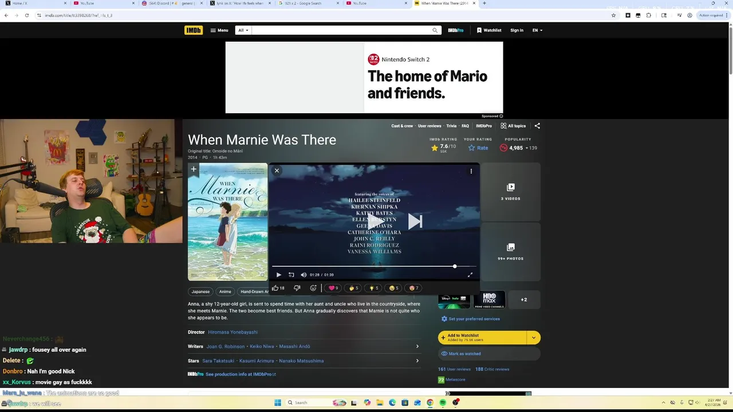
Task: Open All topics menu
Action: coord(513,126)
